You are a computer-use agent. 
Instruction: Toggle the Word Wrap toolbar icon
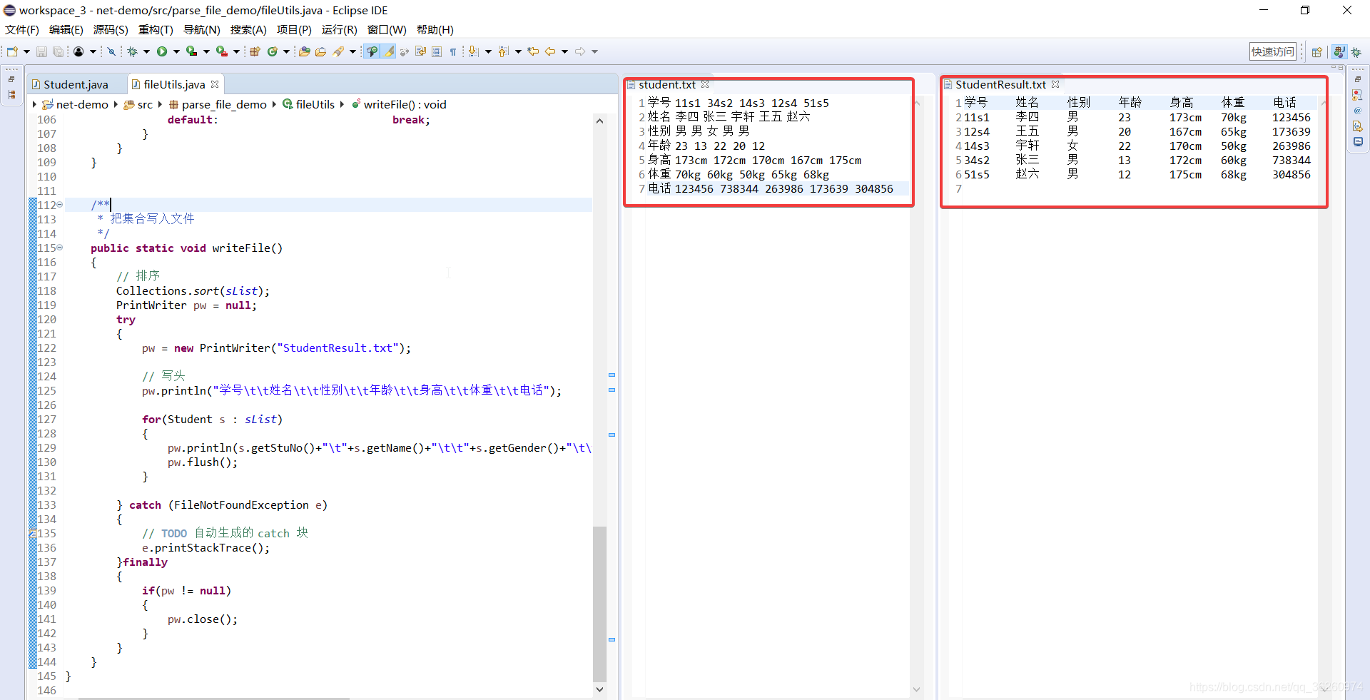point(420,51)
